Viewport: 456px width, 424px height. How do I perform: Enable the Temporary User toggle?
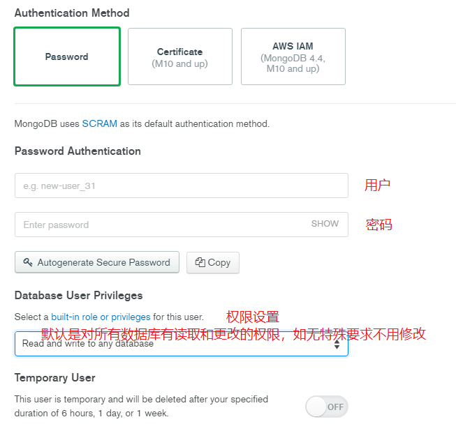[x=326, y=407]
